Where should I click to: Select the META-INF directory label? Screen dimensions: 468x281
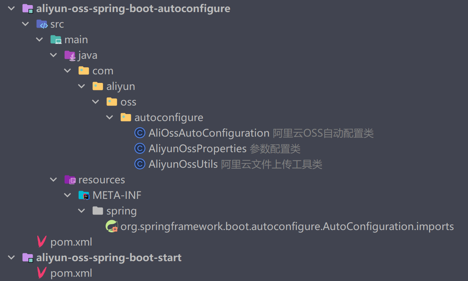coord(117,195)
